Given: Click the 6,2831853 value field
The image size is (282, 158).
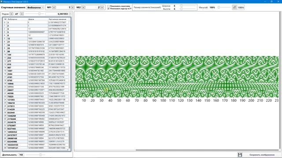Looking at the screenshot, I should (57, 14).
